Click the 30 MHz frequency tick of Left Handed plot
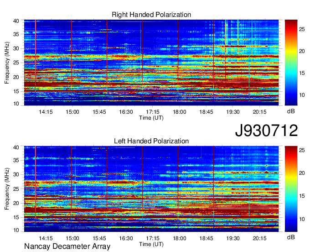Image resolution: width=310 pixels, height=252 pixels. 16,174
